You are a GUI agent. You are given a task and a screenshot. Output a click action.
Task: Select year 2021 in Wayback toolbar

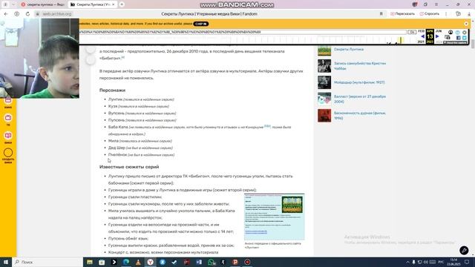(x=421, y=42)
